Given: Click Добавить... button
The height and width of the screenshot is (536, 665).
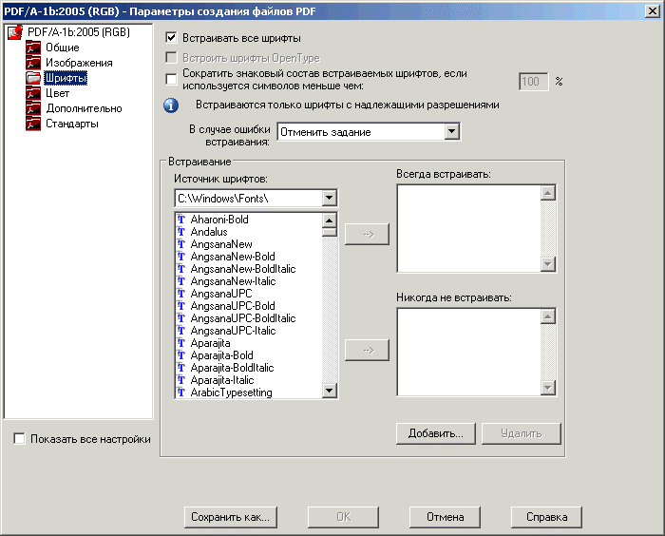Looking at the screenshot, I should 436,433.
